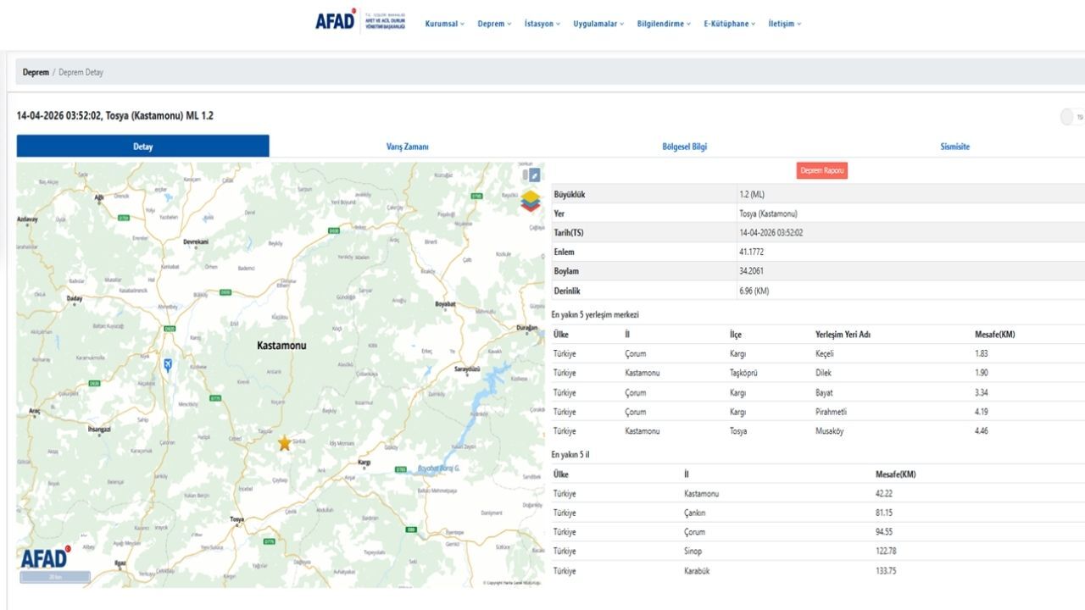Expand the Bilgilendirme menu
The width and height of the screenshot is (1085, 610).
click(664, 24)
